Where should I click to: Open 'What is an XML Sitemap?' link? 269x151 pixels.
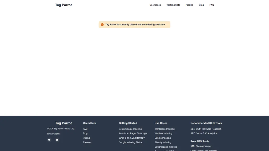(132, 138)
